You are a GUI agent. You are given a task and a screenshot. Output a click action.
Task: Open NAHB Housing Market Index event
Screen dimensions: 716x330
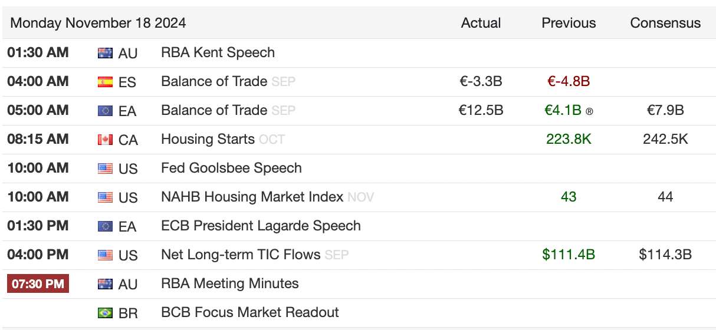[x=252, y=197]
